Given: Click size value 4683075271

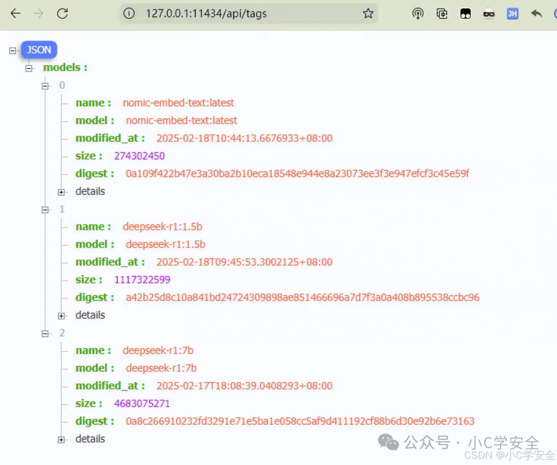Looking at the screenshot, I should pyautogui.click(x=142, y=404).
